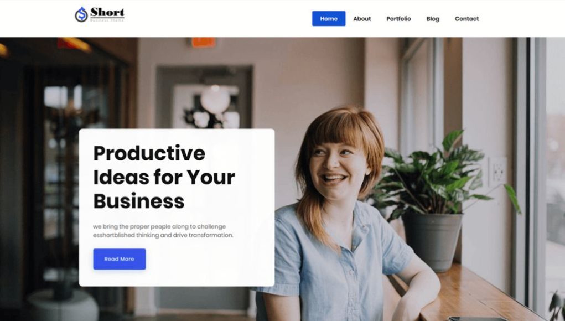Click the round globe lamp in background
The width and height of the screenshot is (565, 321).
coord(215,99)
